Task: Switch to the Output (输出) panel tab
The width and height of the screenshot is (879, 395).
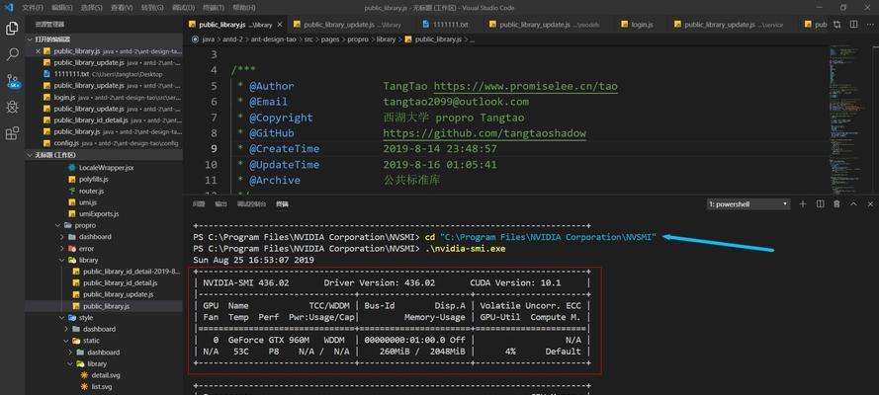Action: [x=220, y=204]
